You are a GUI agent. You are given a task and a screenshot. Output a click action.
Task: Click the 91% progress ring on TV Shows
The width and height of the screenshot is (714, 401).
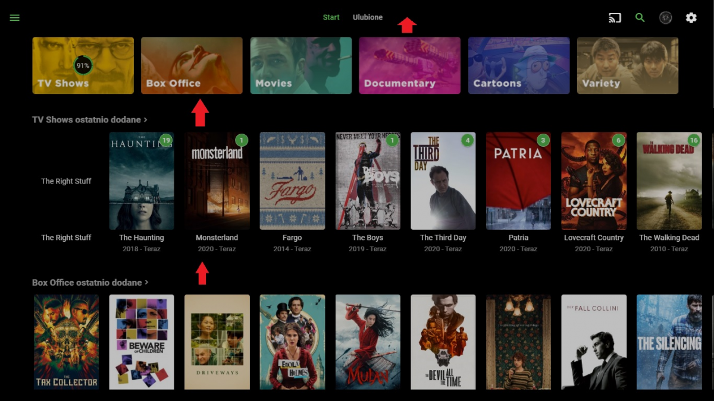83,66
